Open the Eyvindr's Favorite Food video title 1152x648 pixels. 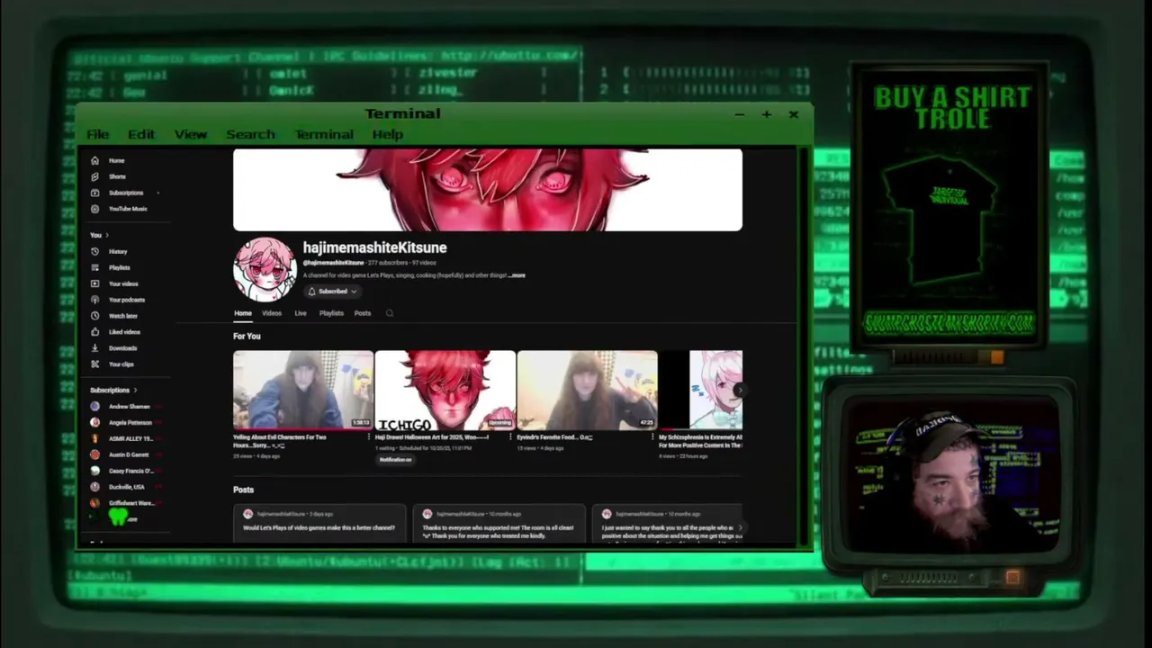coord(555,437)
